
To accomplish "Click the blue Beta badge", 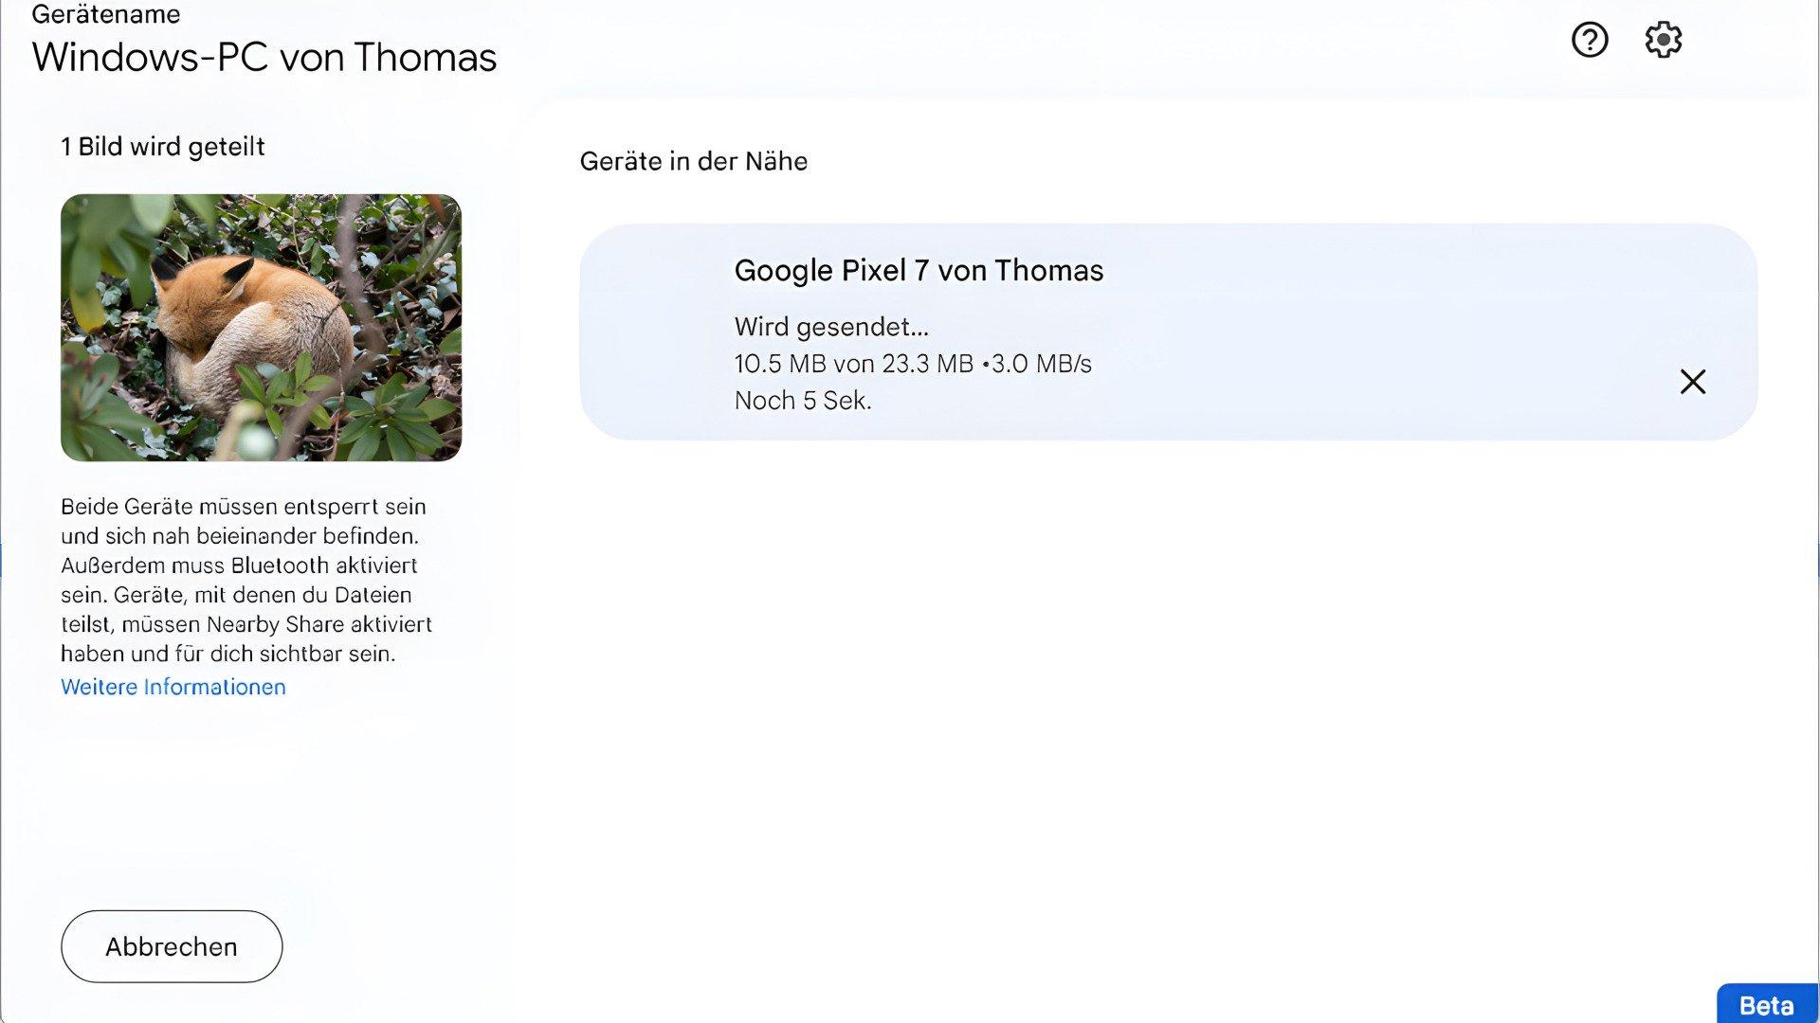I will tap(1767, 1004).
